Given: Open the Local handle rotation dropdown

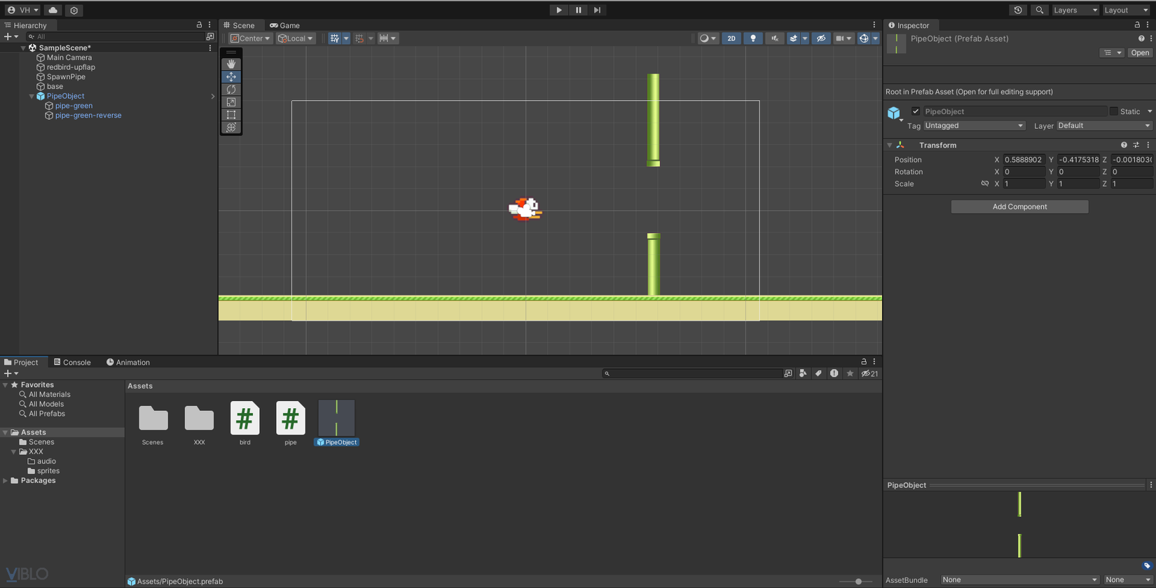Looking at the screenshot, I should point(296,38).
